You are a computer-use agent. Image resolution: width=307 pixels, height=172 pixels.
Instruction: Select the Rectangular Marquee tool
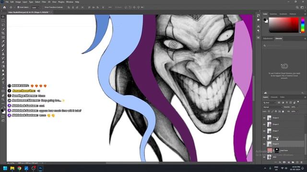(3, 21)
